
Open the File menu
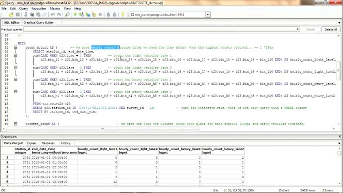4,9
